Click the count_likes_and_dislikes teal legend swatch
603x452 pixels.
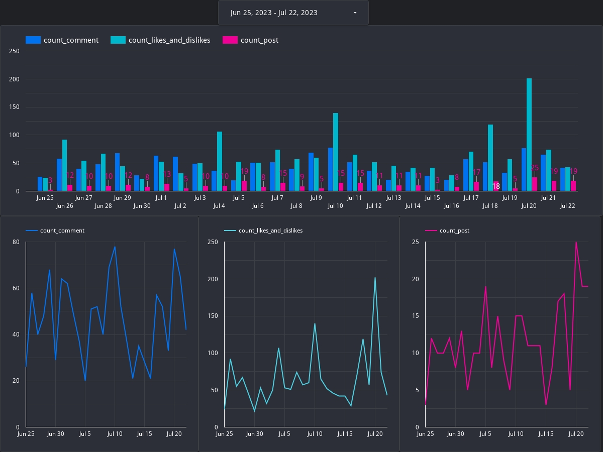click(x=118, y=40)
